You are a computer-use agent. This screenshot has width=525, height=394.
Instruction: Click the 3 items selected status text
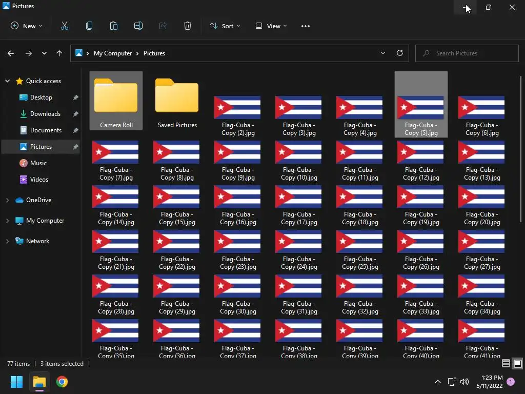click(x=62, y=364)
